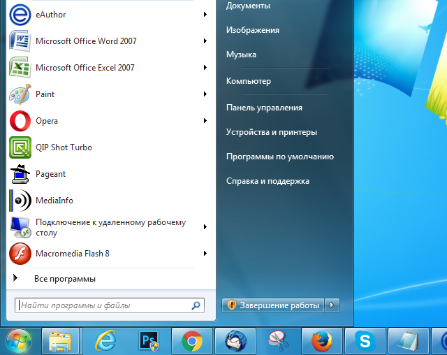This screenshot has width=447, height=355.
Task: Select the Opera program label
Action: coord(47,121)
